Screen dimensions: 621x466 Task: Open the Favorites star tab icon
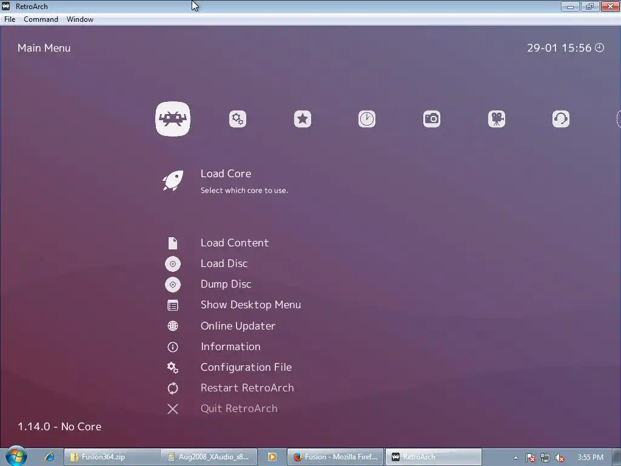click(x=303, y=119)
